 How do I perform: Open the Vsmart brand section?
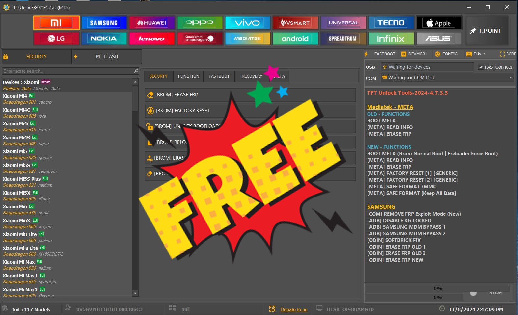tap(295, 23)
